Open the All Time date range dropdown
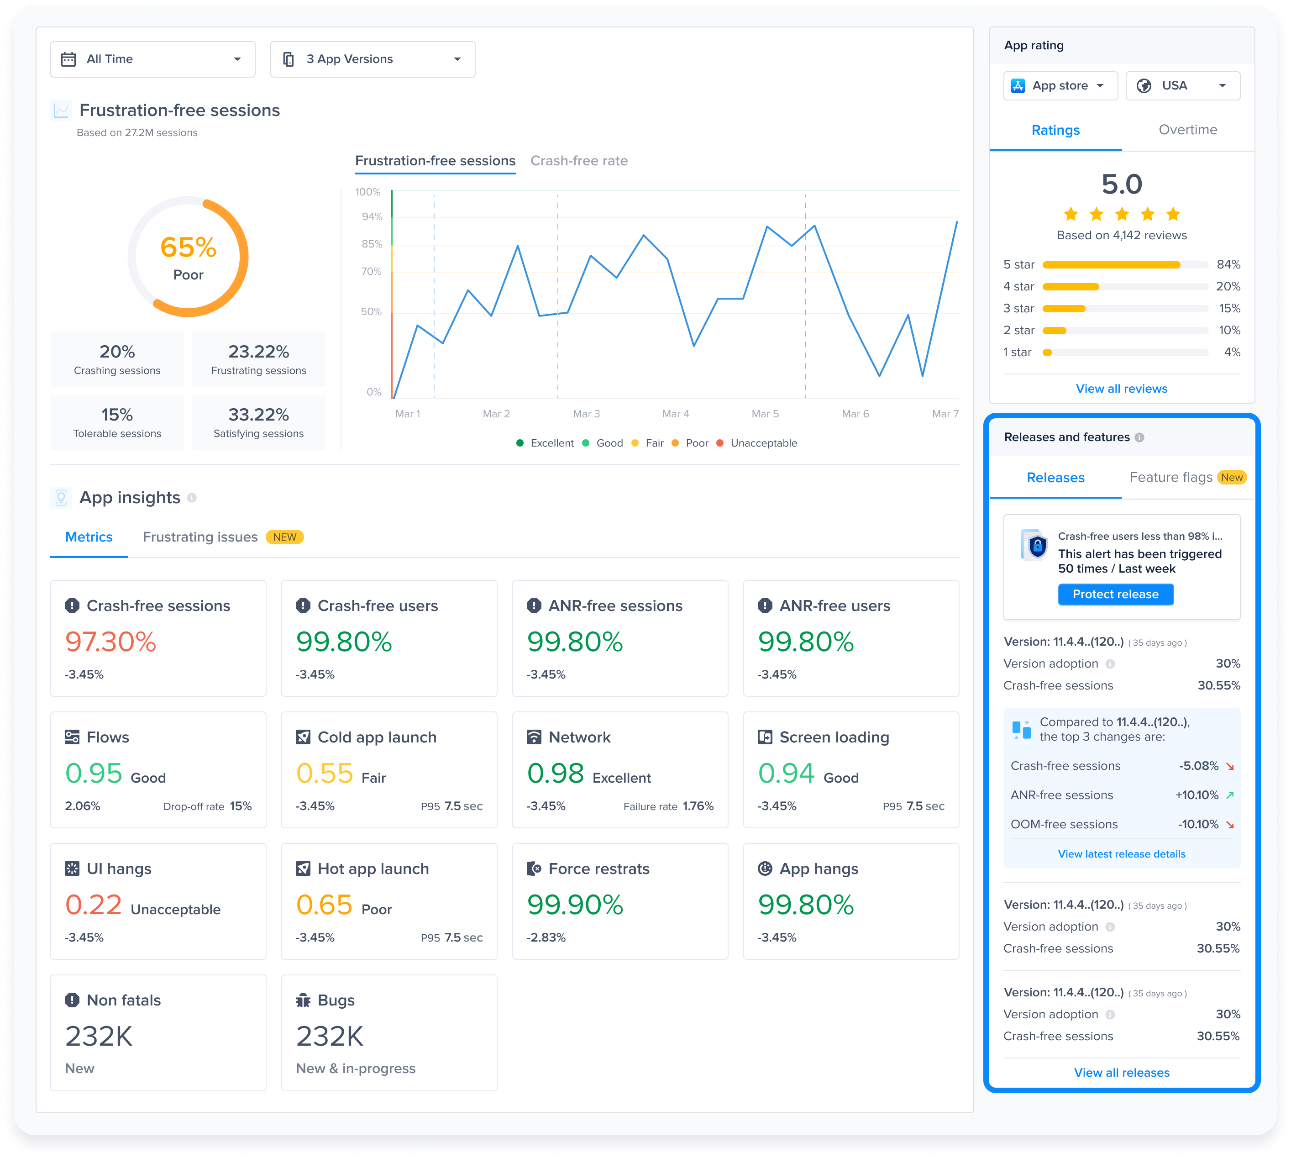Viewport: 1291px width, 1158px height. 152,59
